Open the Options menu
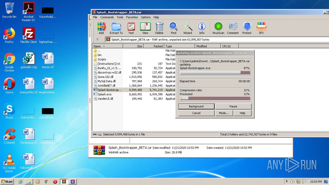 coord(145,17)
